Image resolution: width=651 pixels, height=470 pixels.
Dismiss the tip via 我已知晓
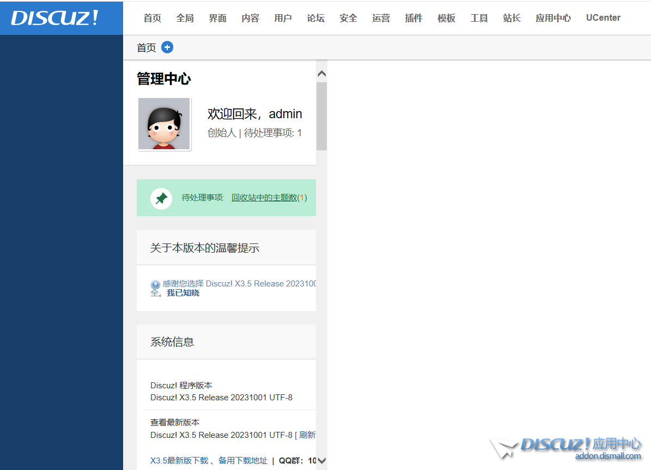click(183, 293)
